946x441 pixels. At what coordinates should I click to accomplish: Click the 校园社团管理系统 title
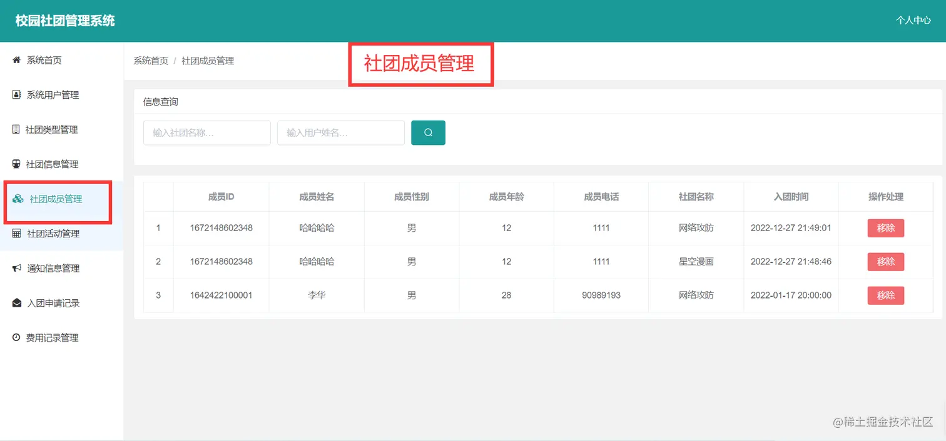(x=65, y=21)
